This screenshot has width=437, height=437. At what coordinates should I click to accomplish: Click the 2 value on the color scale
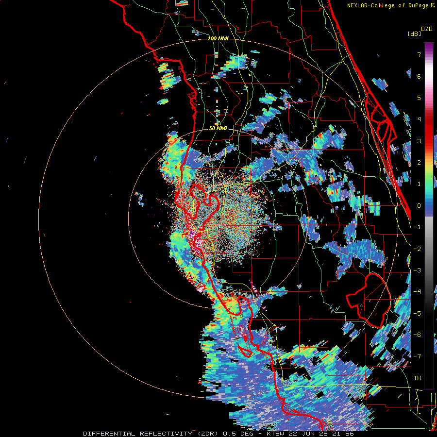coord(419,163)
